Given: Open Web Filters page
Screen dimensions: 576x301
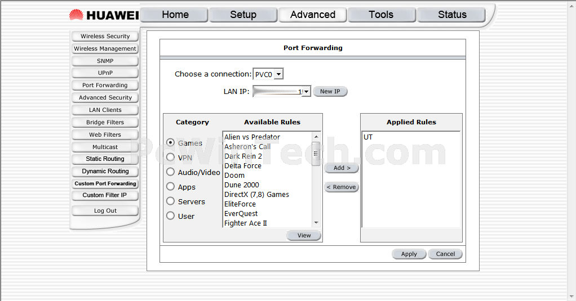Looking at the screenshot, I should point(105,134).
